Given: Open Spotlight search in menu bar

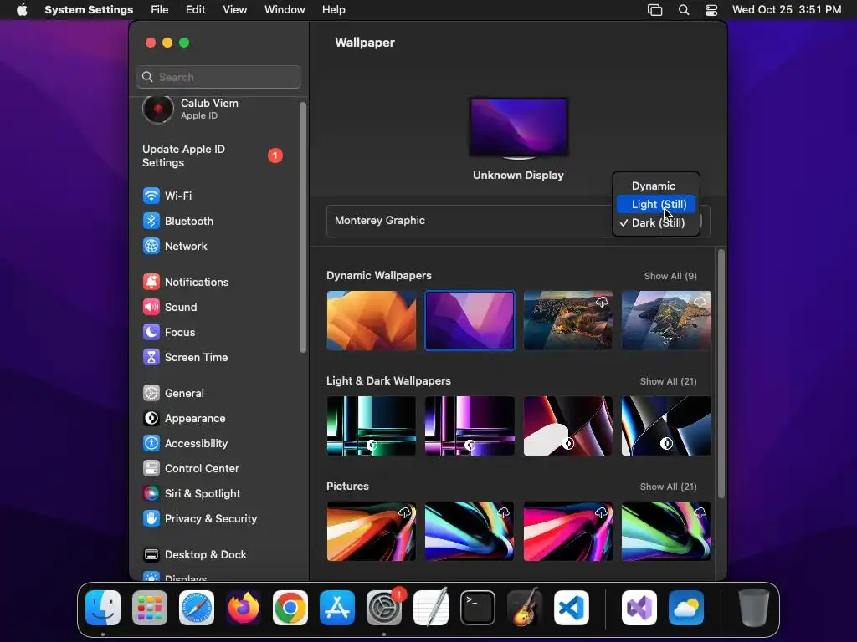Looking at the screenshot, I should pos(684,10).
